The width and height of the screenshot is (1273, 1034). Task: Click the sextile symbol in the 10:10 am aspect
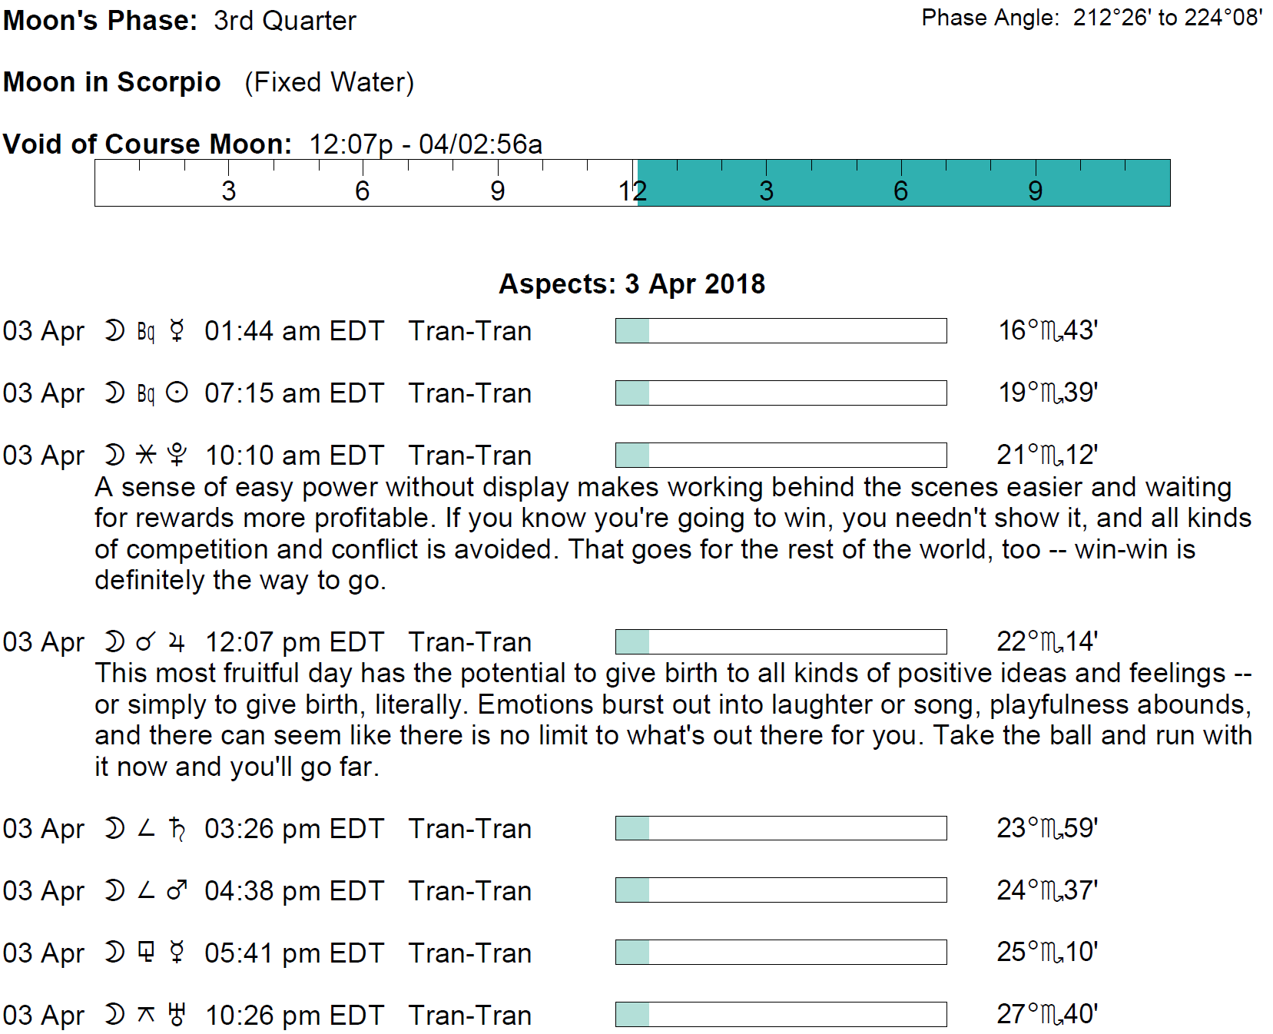tap(146, 456)
